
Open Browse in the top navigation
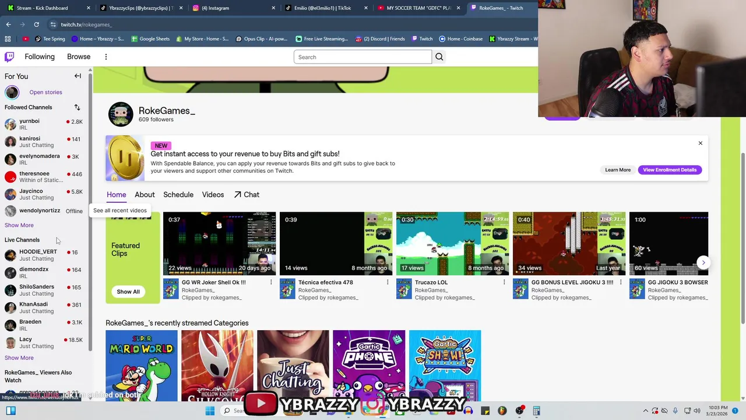point(79,57)
